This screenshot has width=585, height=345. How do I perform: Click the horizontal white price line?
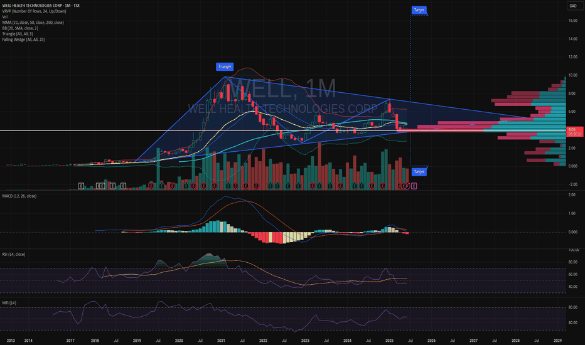283,130
